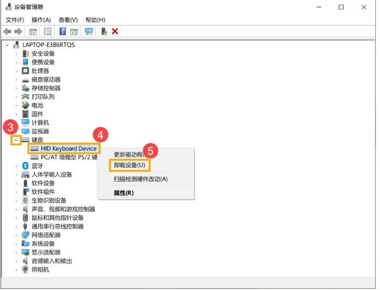380x290 pixels.
Task: Click 扫描检测硬件改动(A) menu entry
Action: tap(141, 179)
